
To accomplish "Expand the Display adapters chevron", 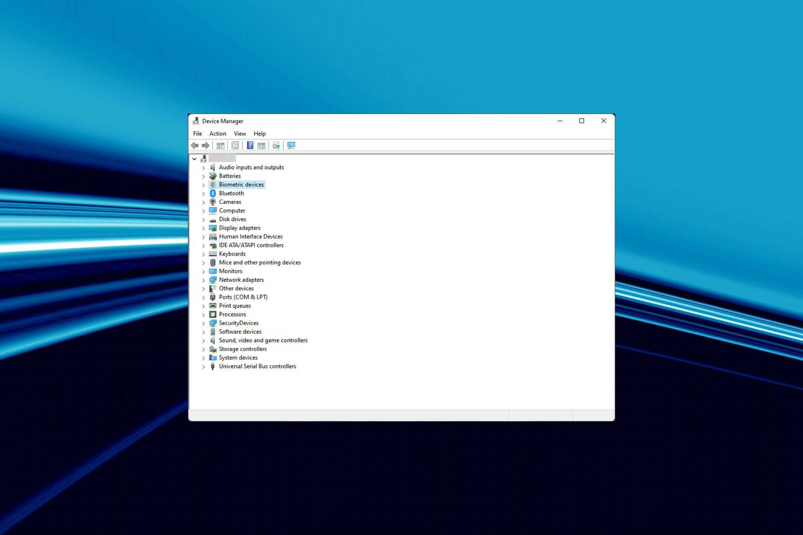I will coord(204,228).
